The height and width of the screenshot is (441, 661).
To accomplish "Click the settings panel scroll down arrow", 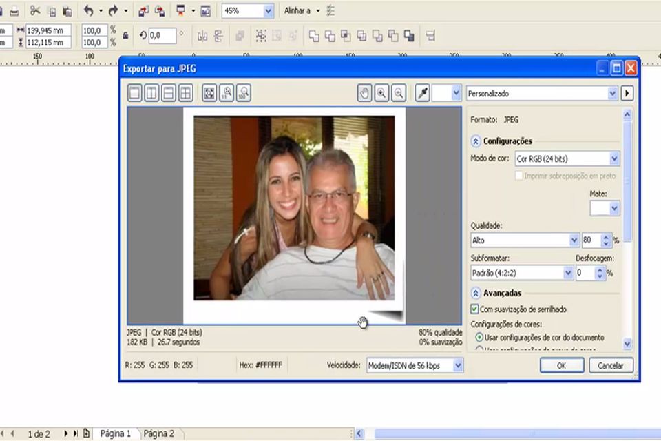I will coord(627,344).
